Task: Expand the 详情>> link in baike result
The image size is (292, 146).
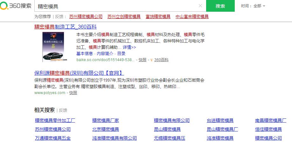Action: [x=129, y=47]
